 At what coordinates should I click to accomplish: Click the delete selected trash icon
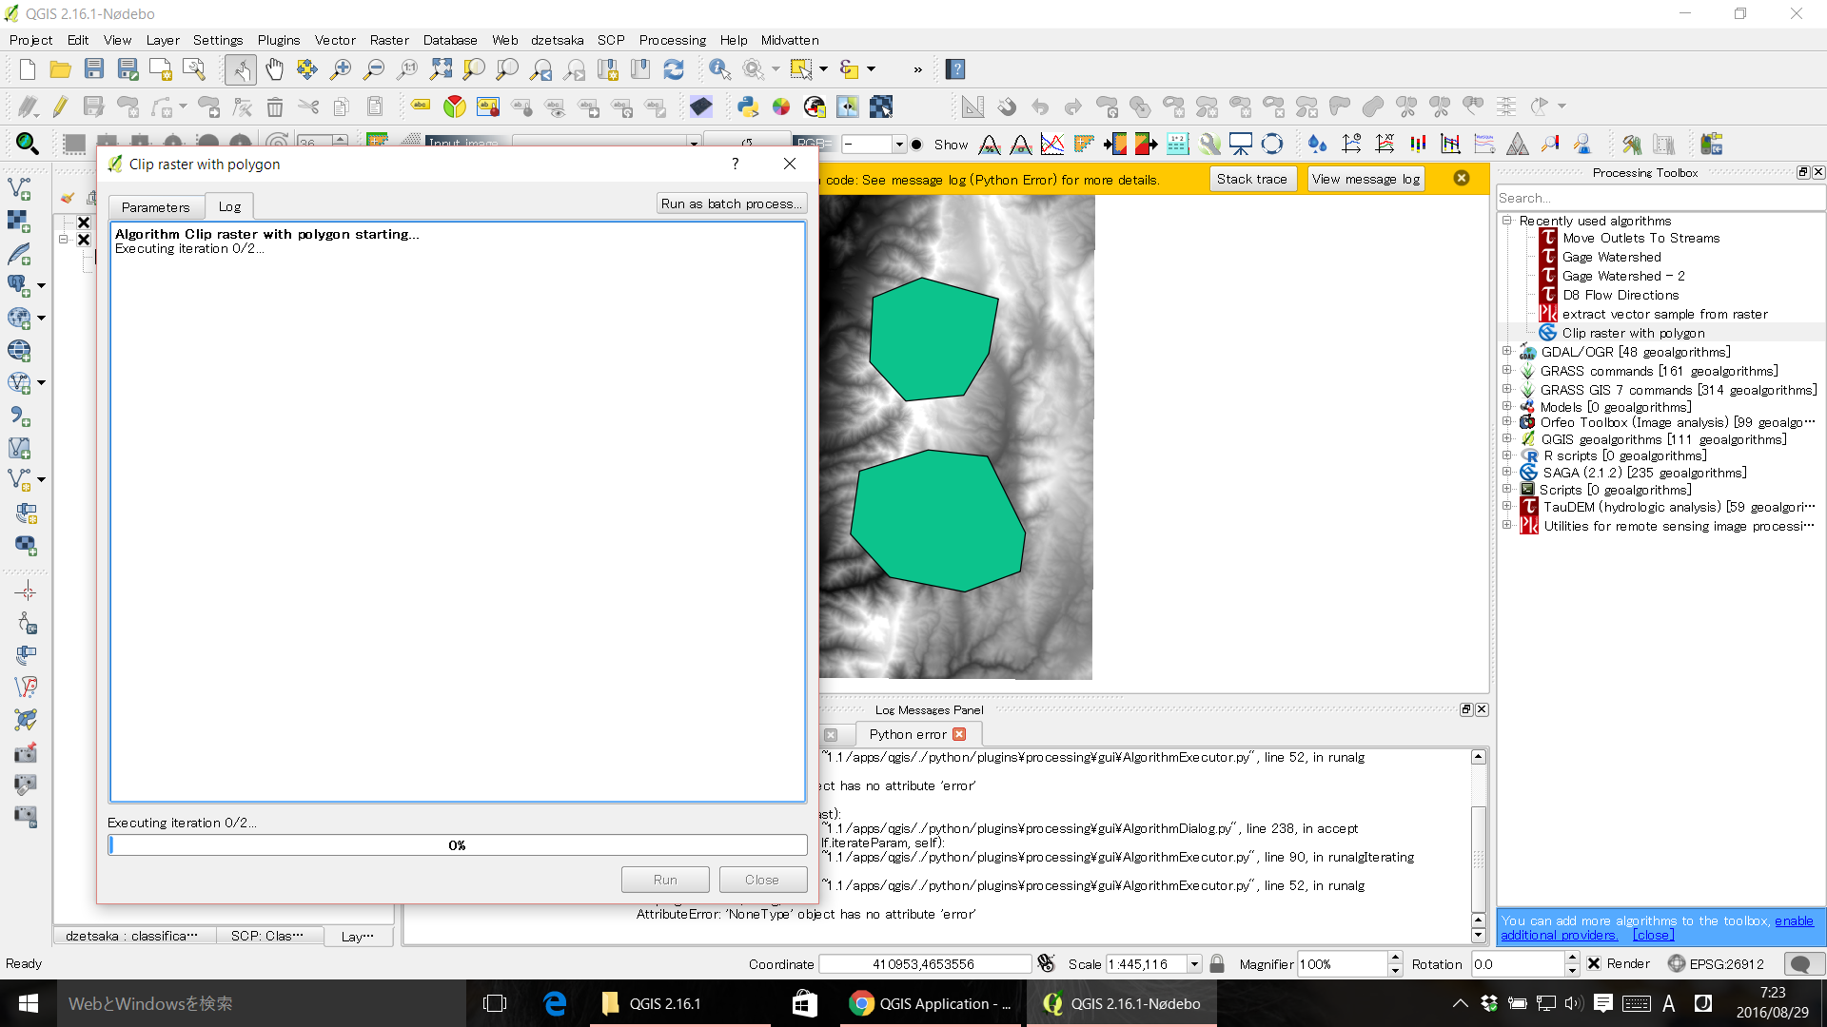click(x=275, y=107)
